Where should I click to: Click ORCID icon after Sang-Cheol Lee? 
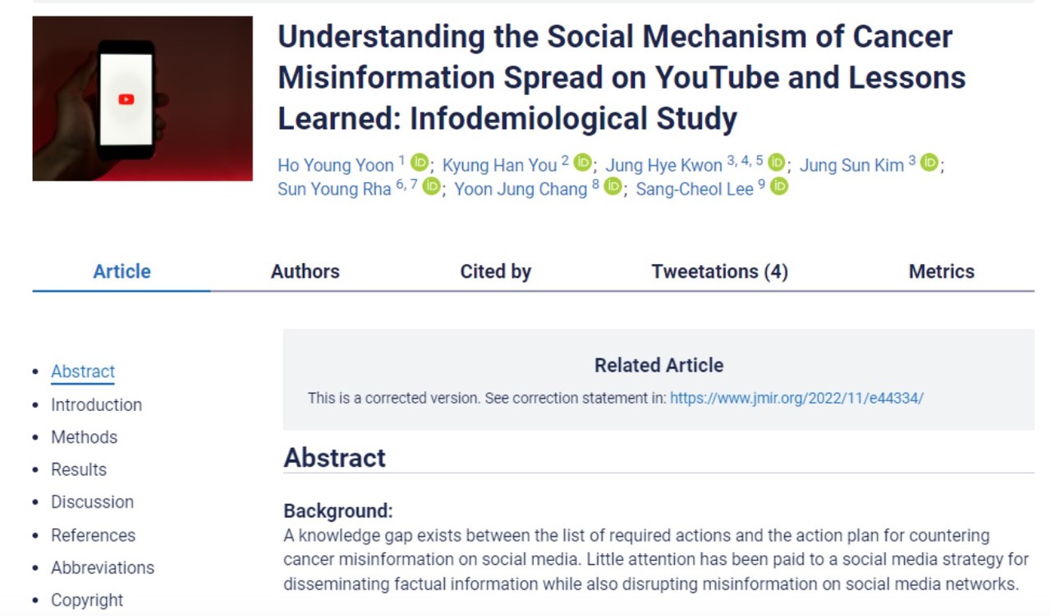778,187
